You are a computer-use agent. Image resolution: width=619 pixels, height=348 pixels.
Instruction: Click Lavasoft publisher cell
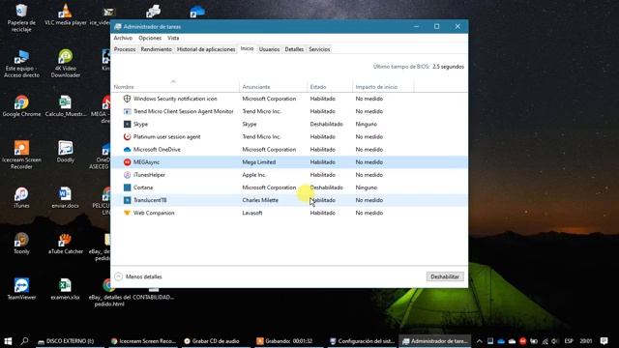(252, 213)
